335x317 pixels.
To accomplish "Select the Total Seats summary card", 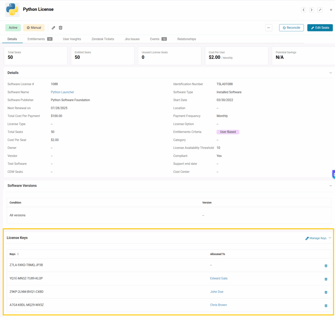I will [36, 56].
